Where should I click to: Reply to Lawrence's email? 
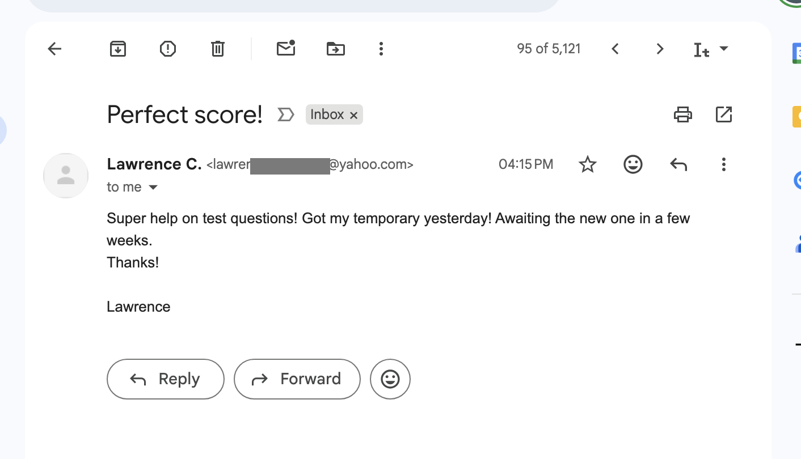tap(165, 379)
